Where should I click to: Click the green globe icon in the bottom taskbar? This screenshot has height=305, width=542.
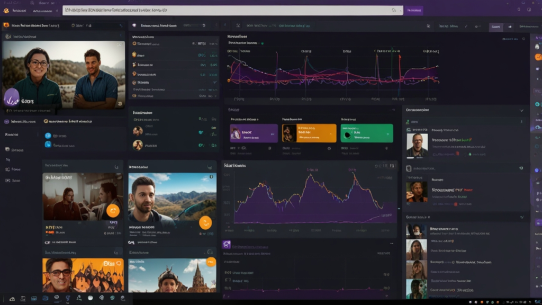click(112, 298)
